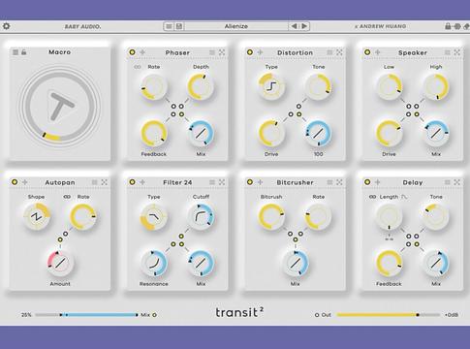Open the Macro panel menu icon
The height and width of the screenshot is (349, 470).
tap(16, 52)
